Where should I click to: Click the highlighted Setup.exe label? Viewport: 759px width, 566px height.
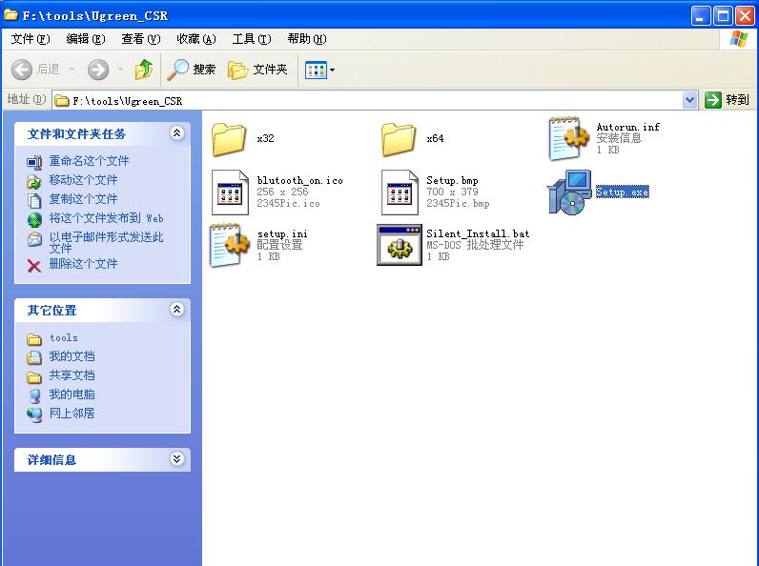click(x=623, y=192)
